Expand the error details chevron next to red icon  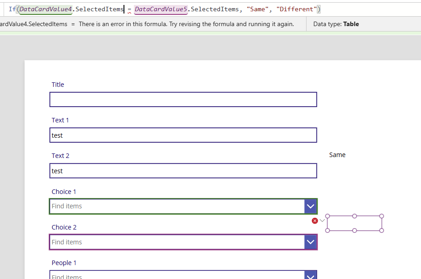coord(322,220)
